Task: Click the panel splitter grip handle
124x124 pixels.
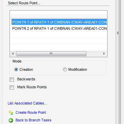Action: click(118, 33)
